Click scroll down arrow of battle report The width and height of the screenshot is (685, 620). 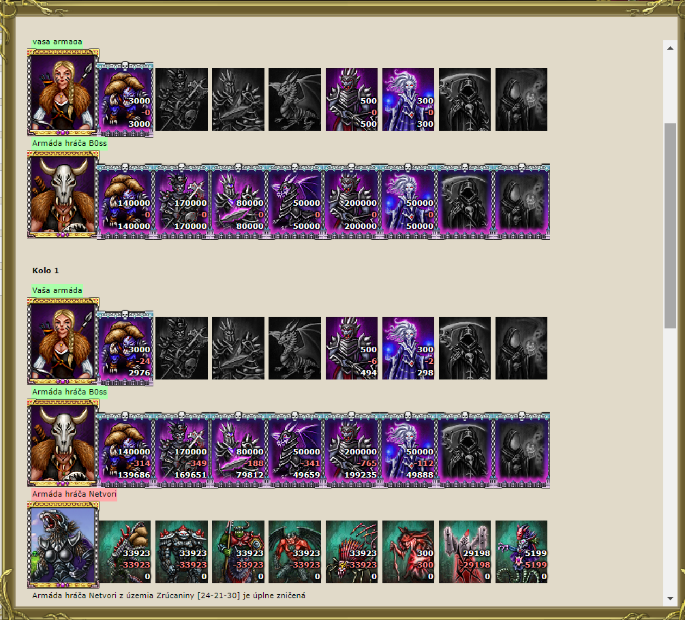click(670, 599)
